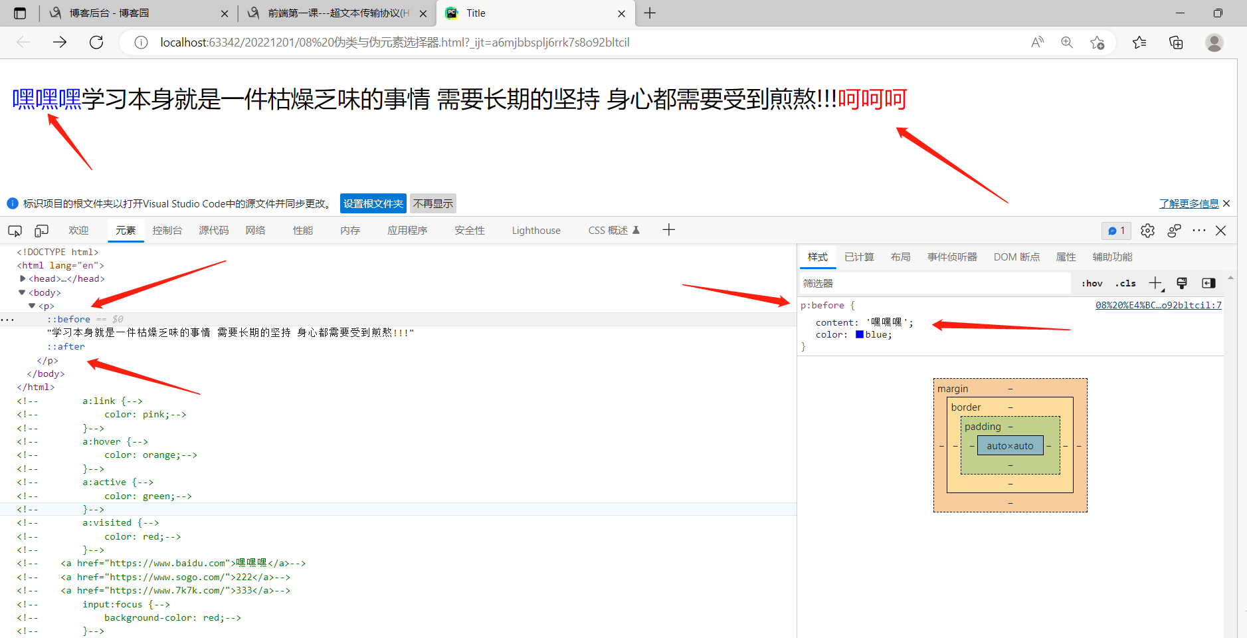Switch to the 控制台 tab

pyautogui.click(x=167, y=231)
